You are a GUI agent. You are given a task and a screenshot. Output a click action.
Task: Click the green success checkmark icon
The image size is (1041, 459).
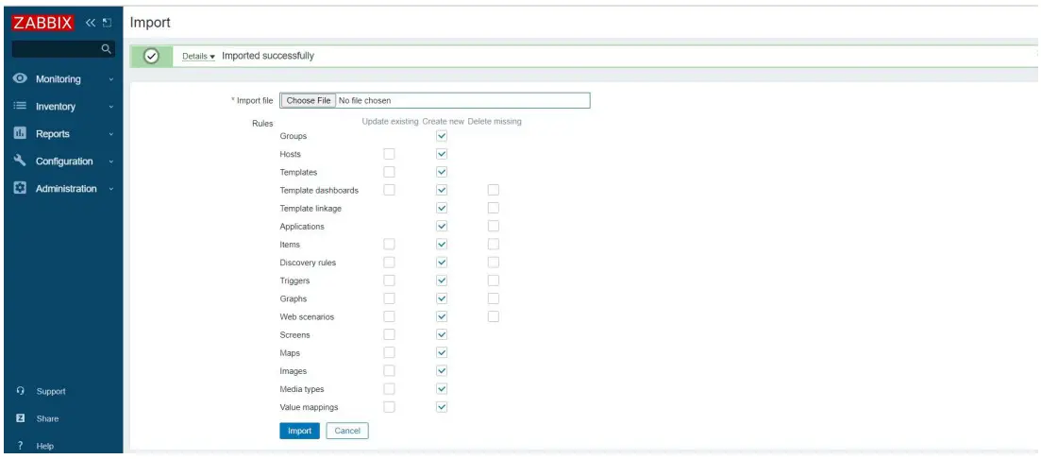tap(151, 57)
